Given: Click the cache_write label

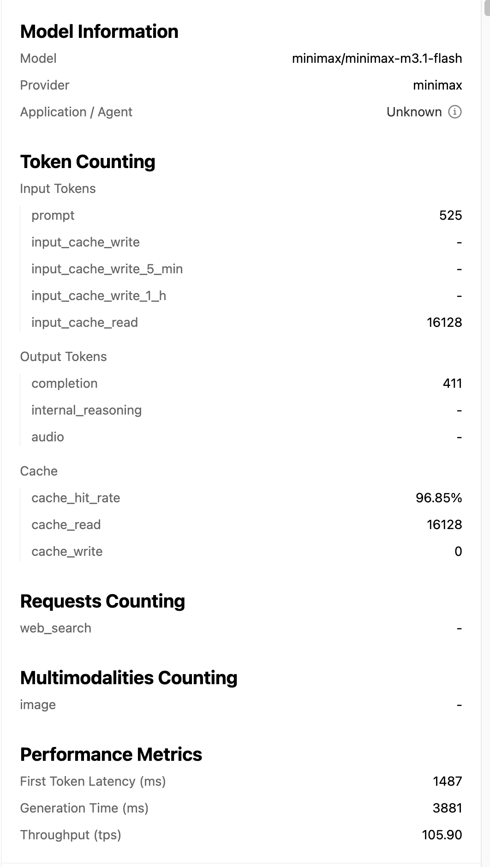Looking at the screenshot, I should (67, 552).
